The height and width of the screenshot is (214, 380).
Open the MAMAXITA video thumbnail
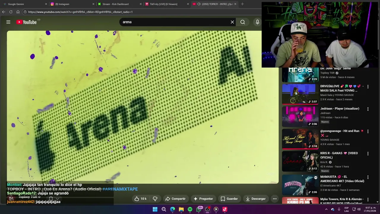[300, 185]
